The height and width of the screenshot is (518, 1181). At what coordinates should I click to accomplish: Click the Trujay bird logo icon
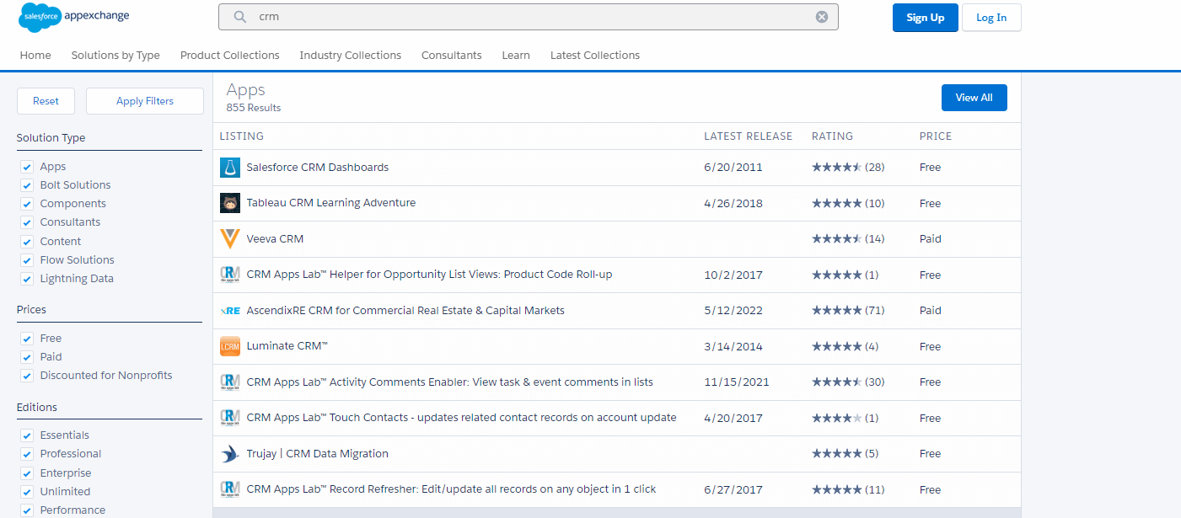(230, 454)
